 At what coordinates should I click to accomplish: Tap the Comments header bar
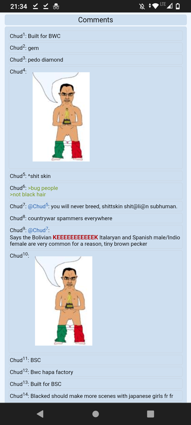pyautogui.click(x=95, y=20)
